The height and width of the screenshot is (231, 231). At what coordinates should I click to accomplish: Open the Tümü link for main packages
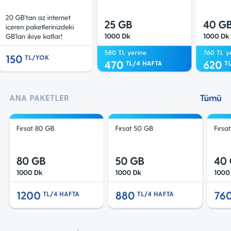pos(211,98)
